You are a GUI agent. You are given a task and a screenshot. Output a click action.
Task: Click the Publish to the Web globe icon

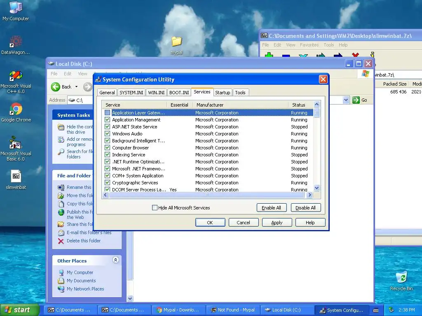point(61,212)
